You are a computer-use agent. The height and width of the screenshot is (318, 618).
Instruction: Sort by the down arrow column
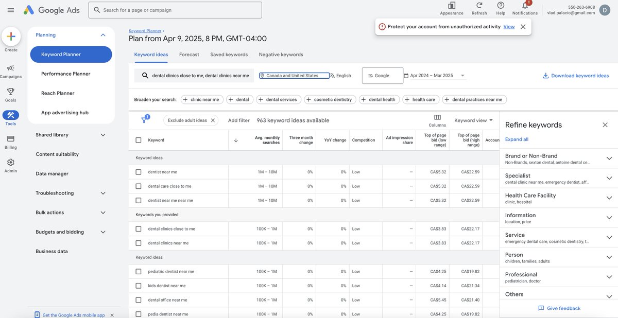point(236,140)
